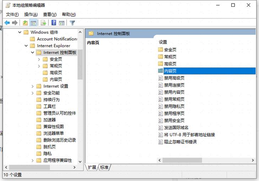
Task: Collapse the Internet Explorer tree node
Action: coord(26,46)
